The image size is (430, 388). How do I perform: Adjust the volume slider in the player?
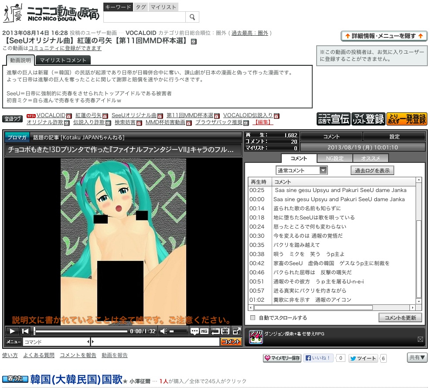pyautogui.click(x=178, y=331)
